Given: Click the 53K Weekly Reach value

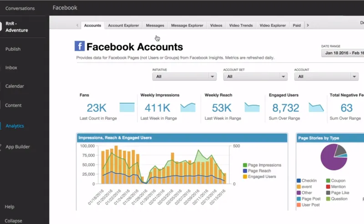Looking at the screenshot, I should (222, 108).
